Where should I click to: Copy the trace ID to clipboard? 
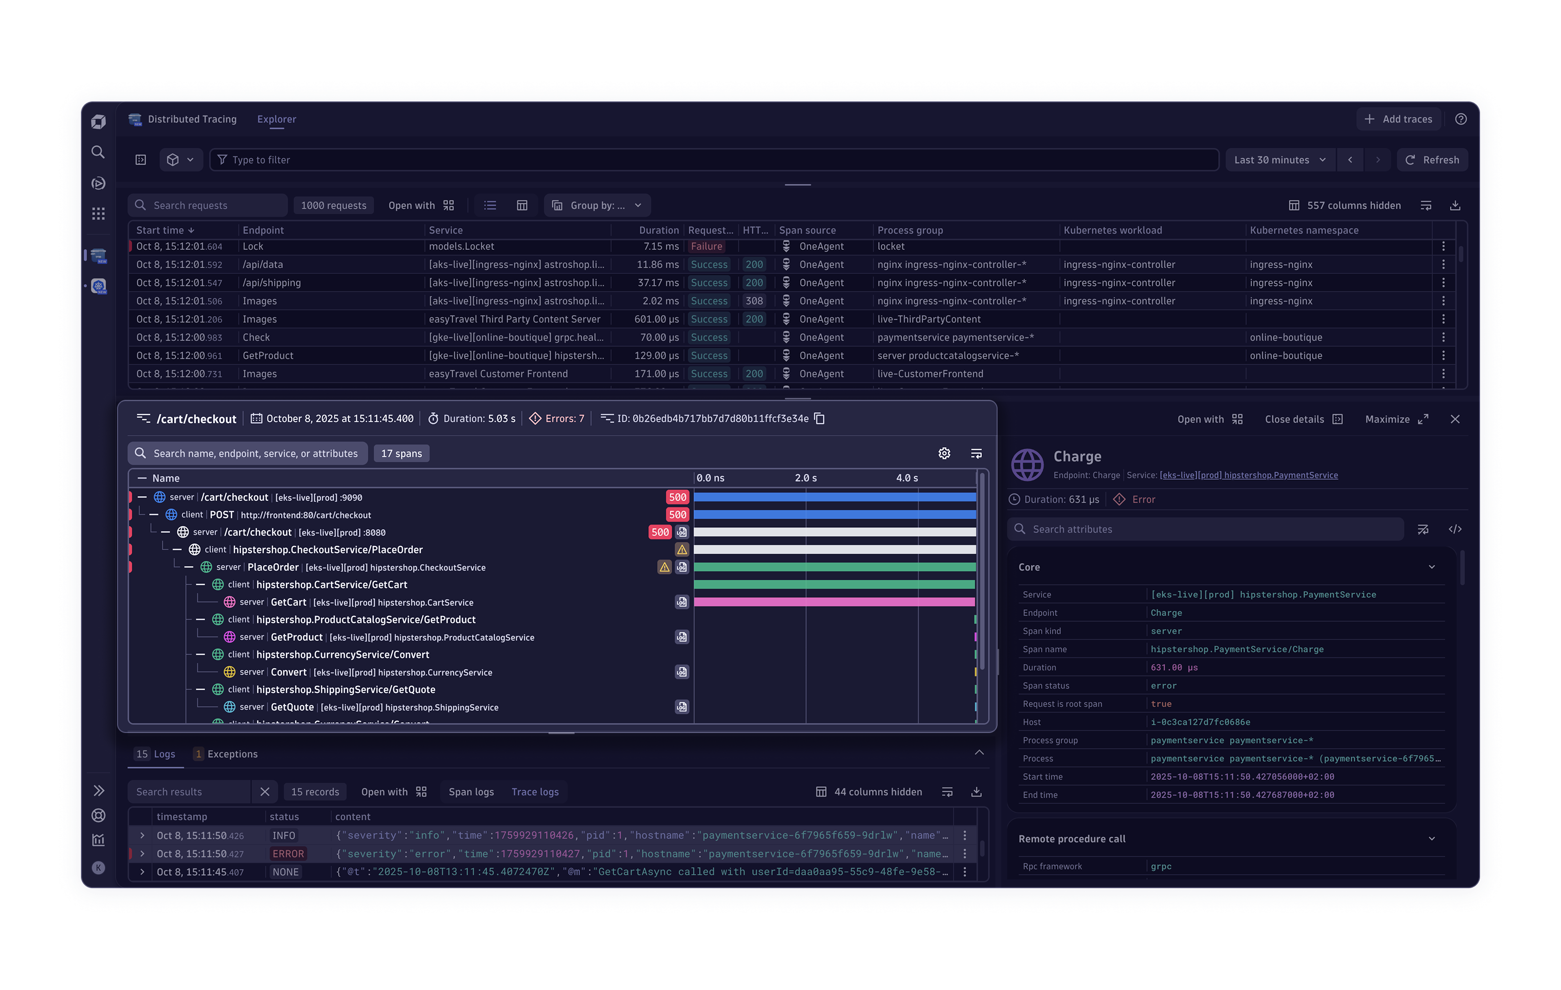tap(820, 418)
